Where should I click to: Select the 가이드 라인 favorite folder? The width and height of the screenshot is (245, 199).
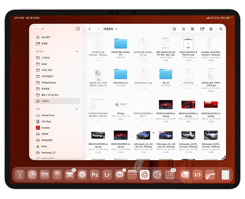click(x=57, y=70)
